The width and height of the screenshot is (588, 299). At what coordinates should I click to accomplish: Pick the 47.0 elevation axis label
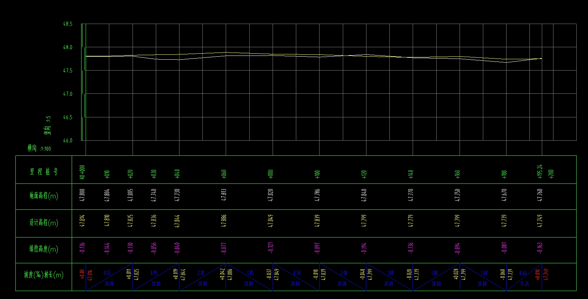pos(68,94)
